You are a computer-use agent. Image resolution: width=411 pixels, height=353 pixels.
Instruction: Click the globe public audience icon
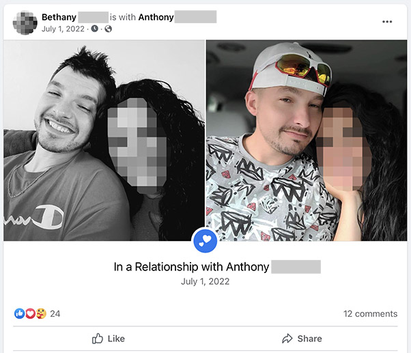[x=109, y=29]
